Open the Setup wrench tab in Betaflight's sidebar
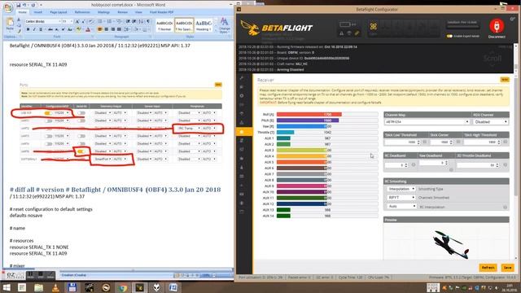This screenshot has width=521, height=293. 242,78
